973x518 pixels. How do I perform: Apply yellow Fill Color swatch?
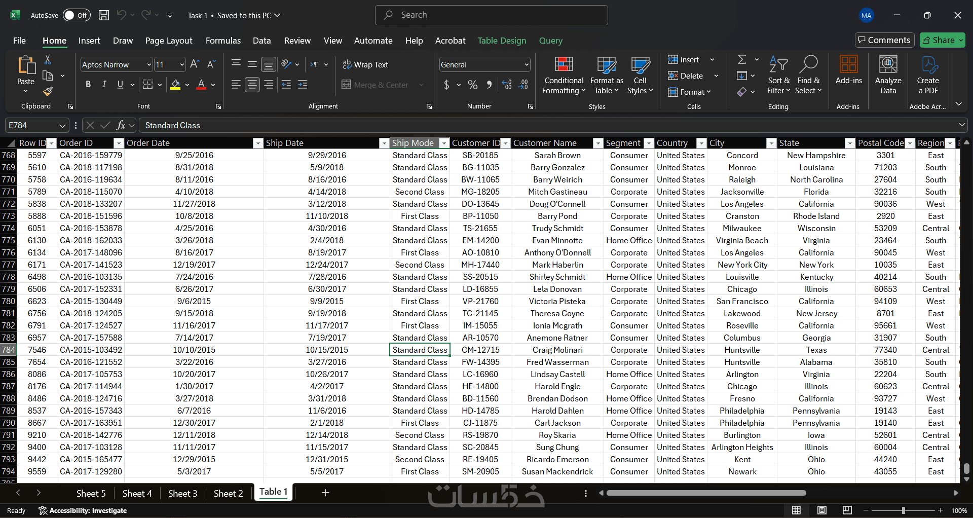coord(175,85)
